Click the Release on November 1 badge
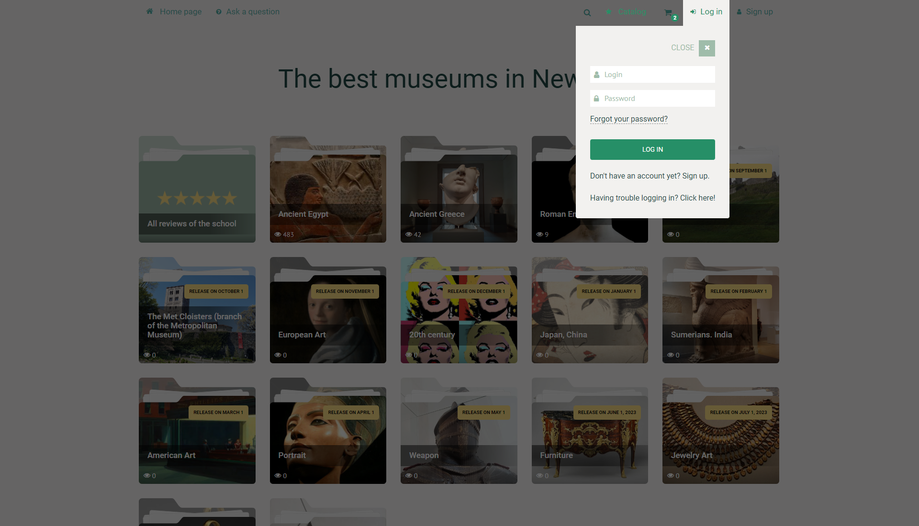919x526 pixels. 345,291
